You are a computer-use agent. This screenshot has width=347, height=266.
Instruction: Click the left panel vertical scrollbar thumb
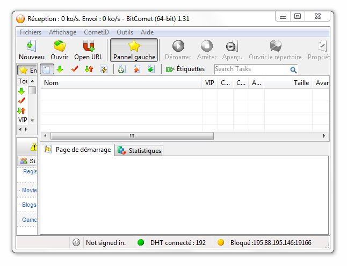(32, 90)
